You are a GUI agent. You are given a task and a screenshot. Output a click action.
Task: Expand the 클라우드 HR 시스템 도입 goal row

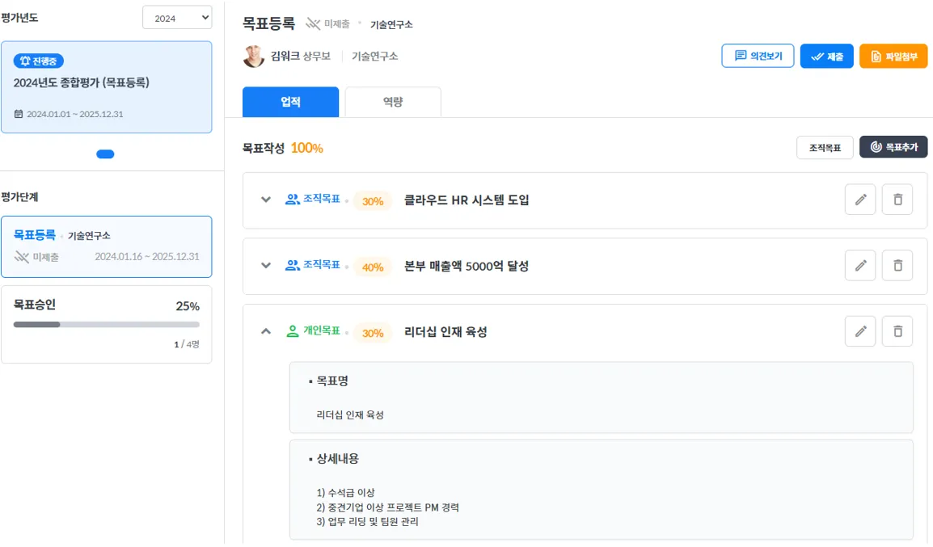(265, 200)
